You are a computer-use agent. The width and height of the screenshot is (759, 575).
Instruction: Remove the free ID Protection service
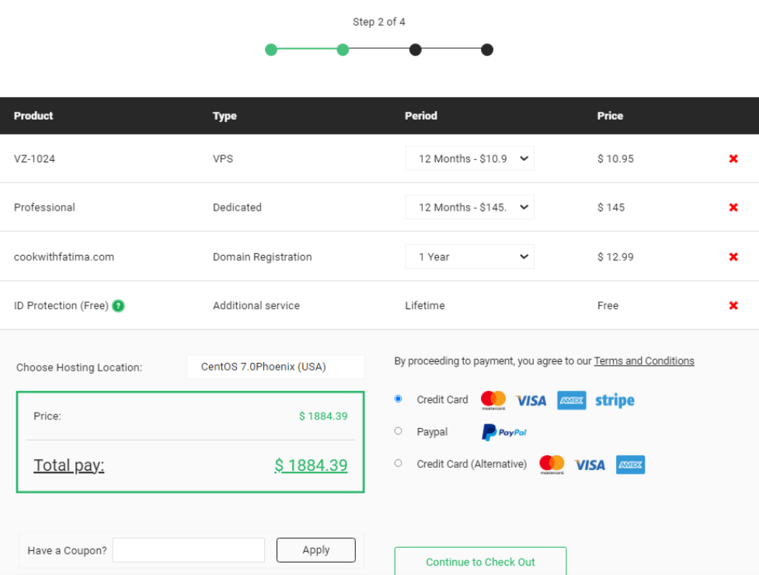(x=733, y=305)
